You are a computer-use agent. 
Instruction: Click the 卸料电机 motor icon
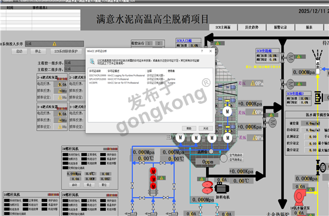coord(222,188)
